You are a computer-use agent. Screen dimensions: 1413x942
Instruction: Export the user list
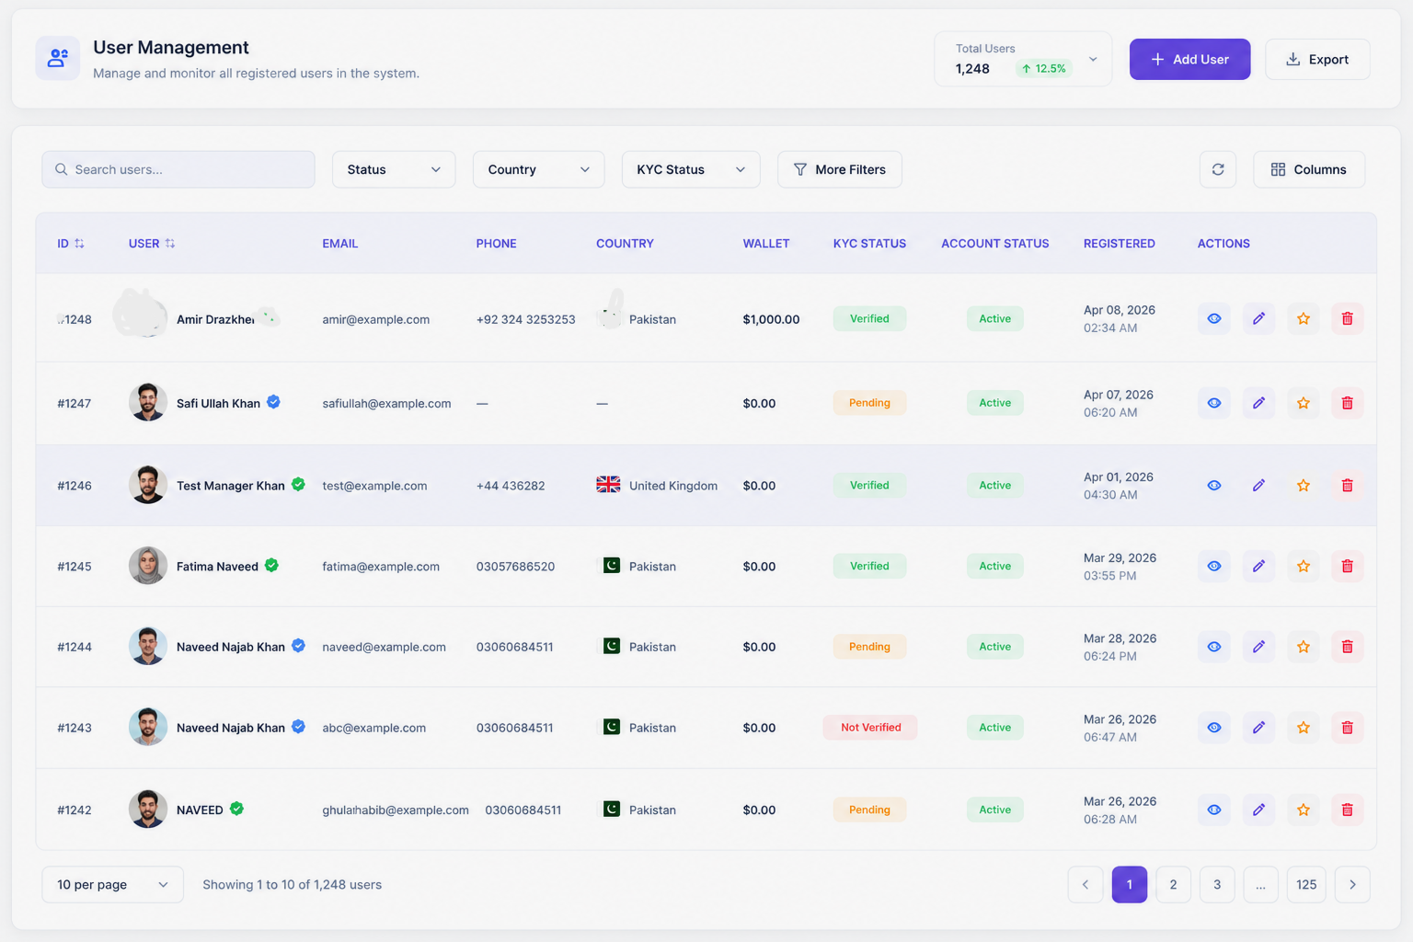[x=1317, y=59]
